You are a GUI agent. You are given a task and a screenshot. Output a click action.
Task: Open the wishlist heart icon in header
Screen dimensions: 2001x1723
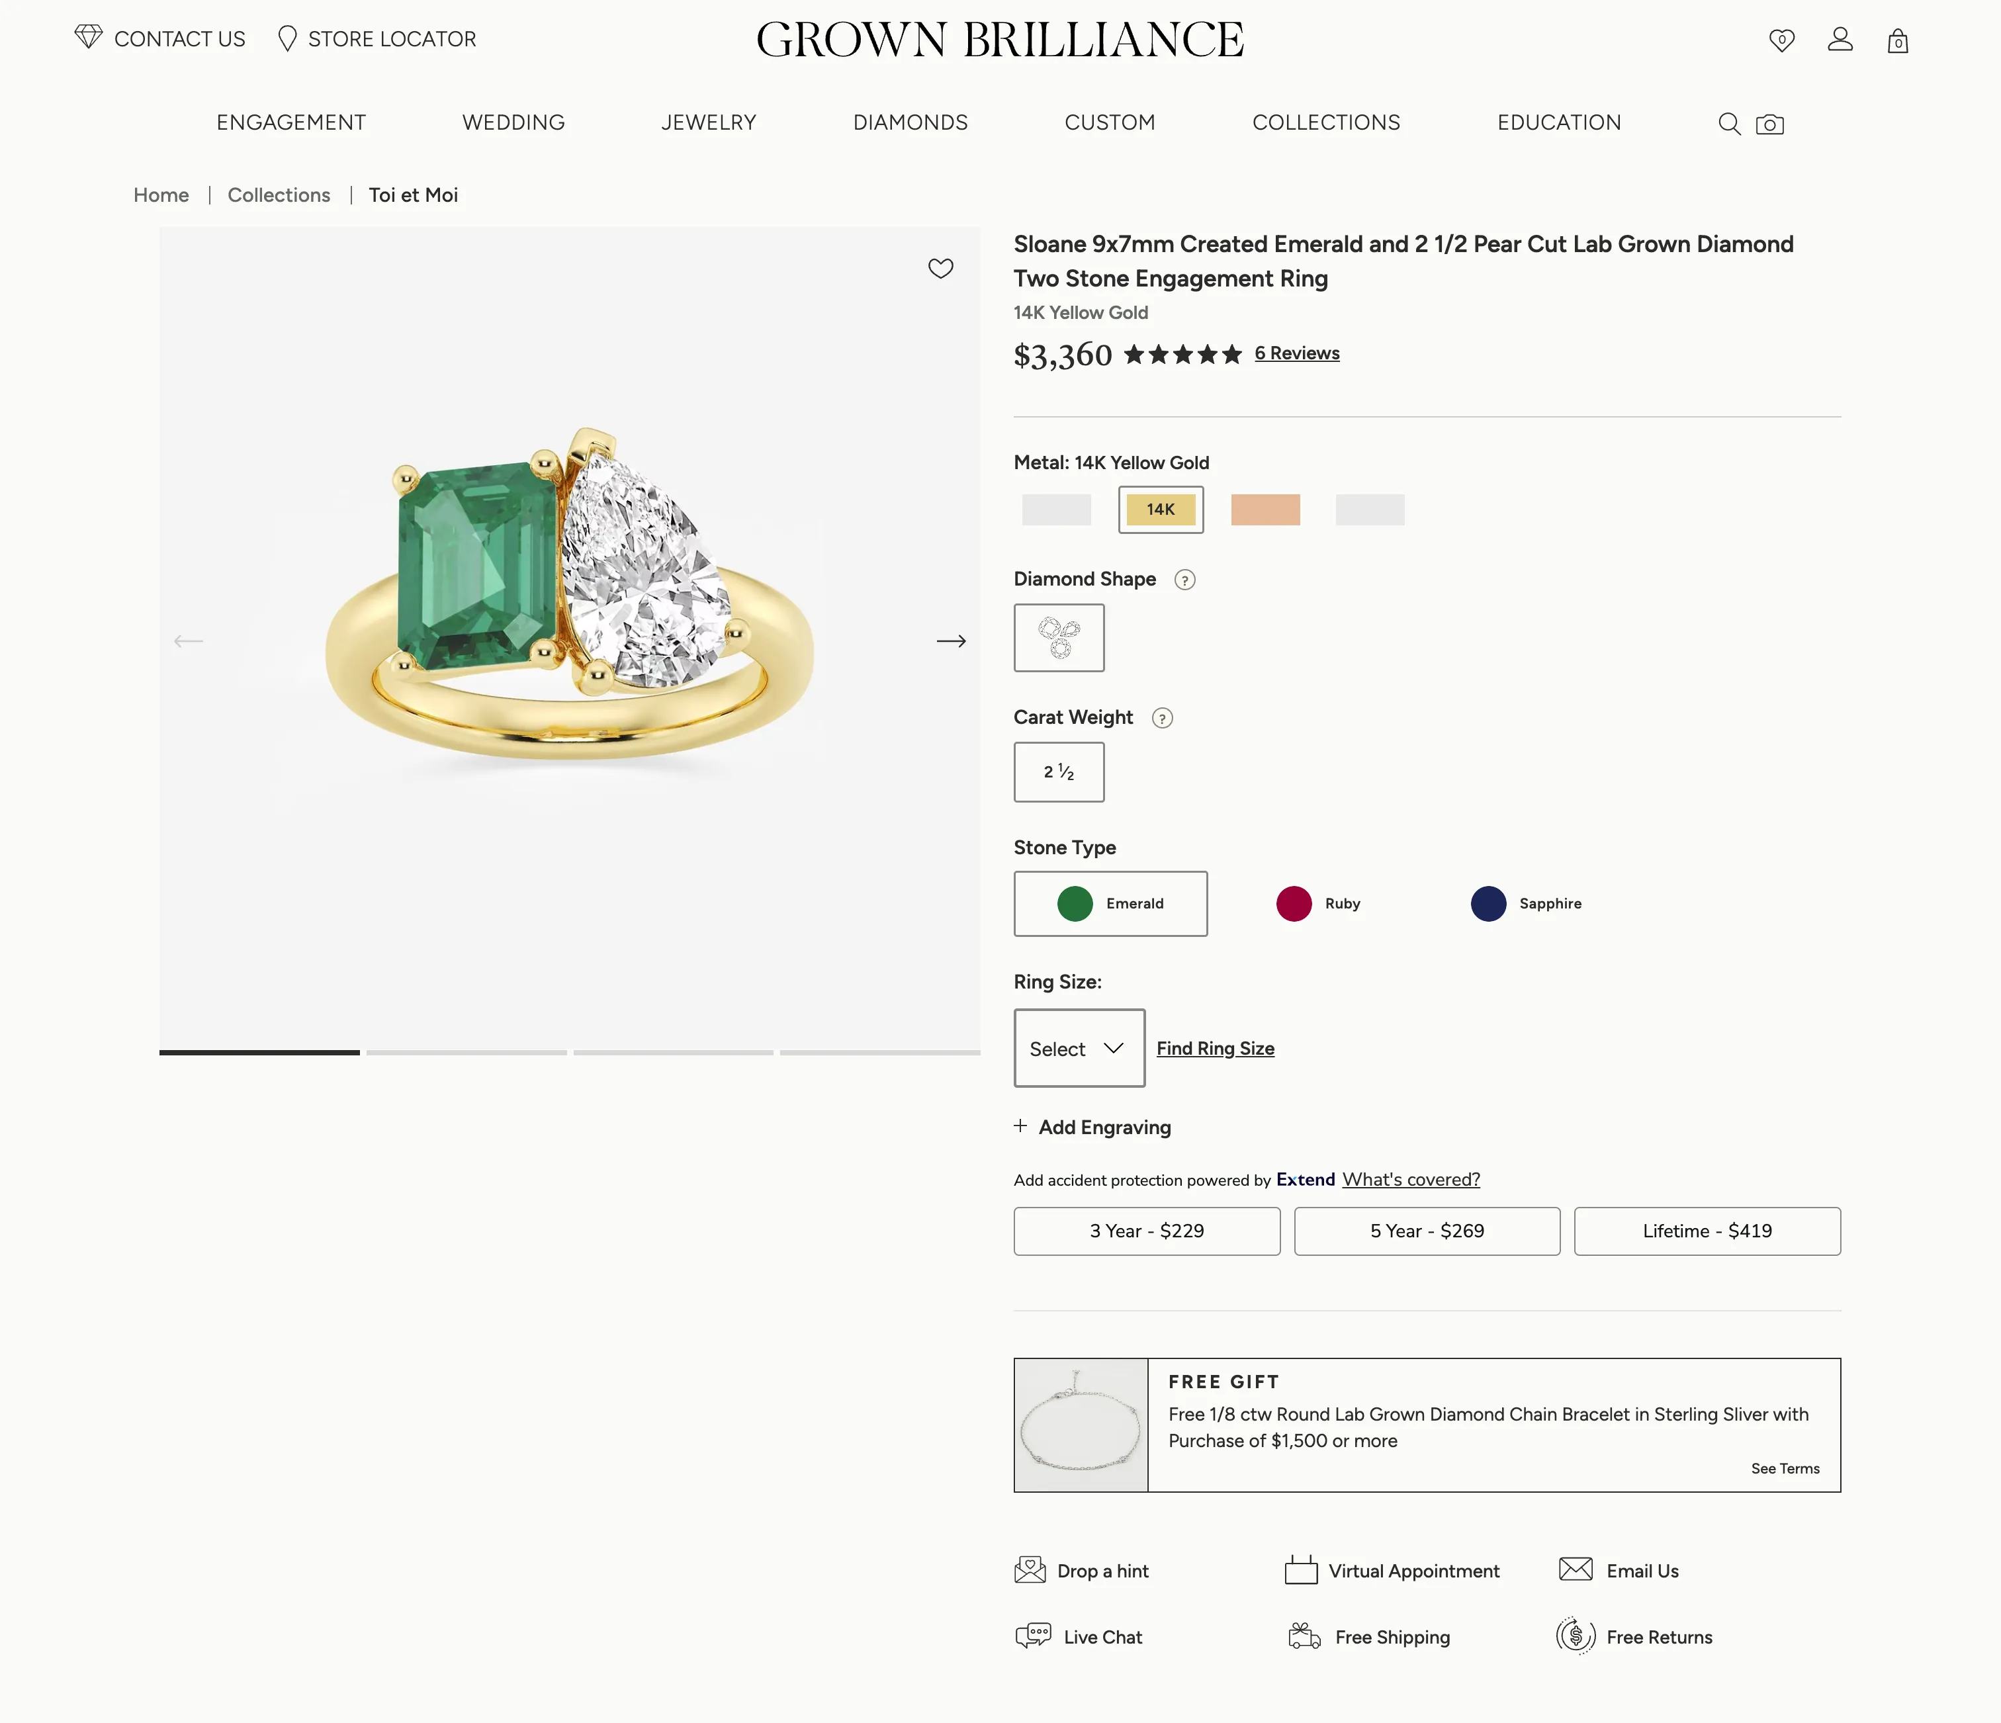(x=1782, y=40)
